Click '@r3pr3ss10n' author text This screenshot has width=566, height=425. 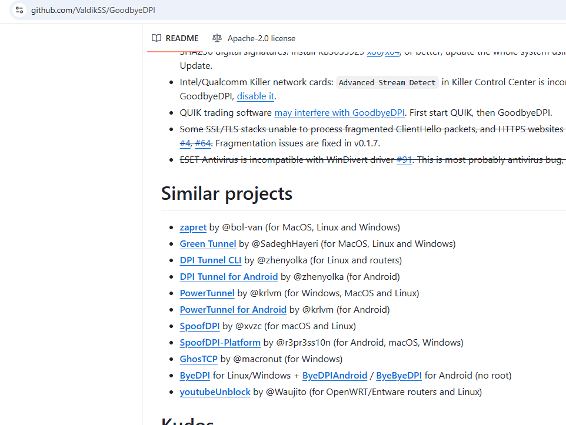click(x=303, y=342)
